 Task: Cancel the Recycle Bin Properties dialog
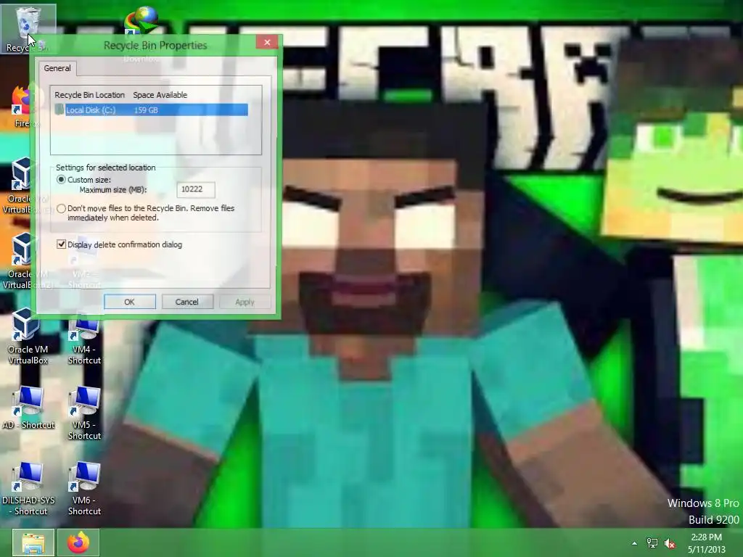pyautogui.click(x=186, y=302)
